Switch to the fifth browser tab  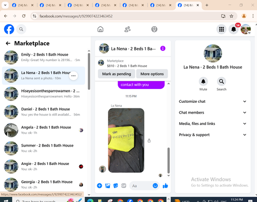133,5
